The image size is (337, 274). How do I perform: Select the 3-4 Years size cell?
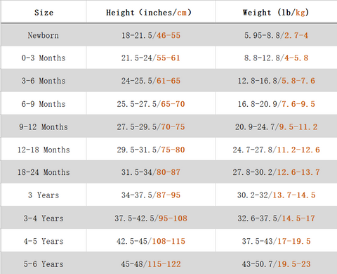(x=44, y=218)
